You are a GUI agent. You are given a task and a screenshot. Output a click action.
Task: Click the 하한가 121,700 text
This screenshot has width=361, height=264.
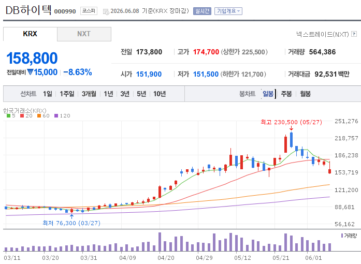[243, 74]
